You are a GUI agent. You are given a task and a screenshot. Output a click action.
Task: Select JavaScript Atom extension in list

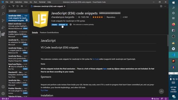point(18,83)
